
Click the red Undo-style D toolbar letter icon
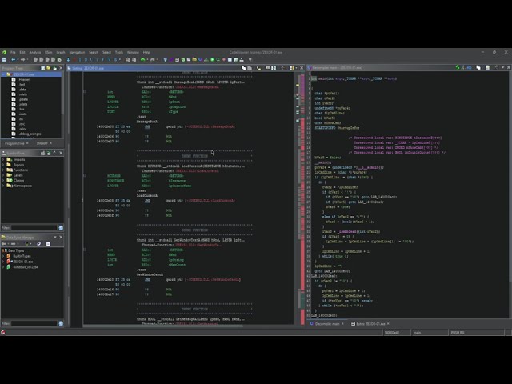(x=74, y=60)
